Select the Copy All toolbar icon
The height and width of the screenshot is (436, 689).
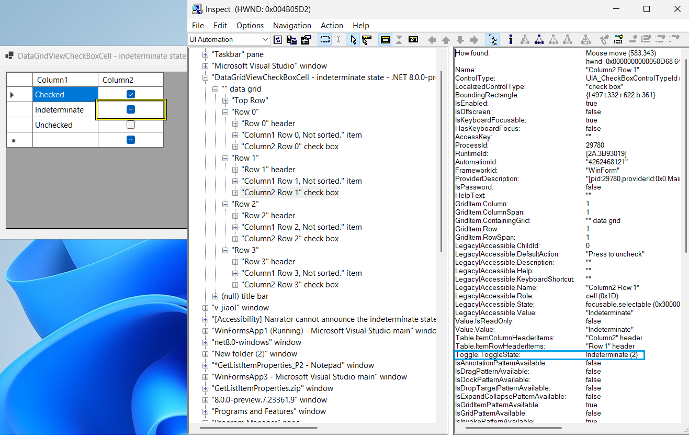[x=292, y=39]
